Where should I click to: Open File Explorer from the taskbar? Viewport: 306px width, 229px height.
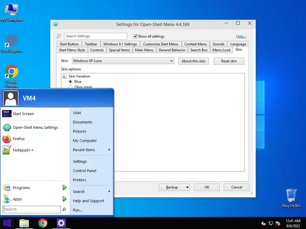click(24, 223)
